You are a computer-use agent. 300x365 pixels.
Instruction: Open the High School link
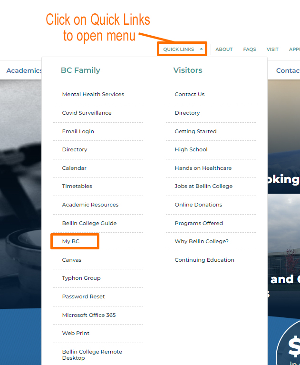coord(191,149)
